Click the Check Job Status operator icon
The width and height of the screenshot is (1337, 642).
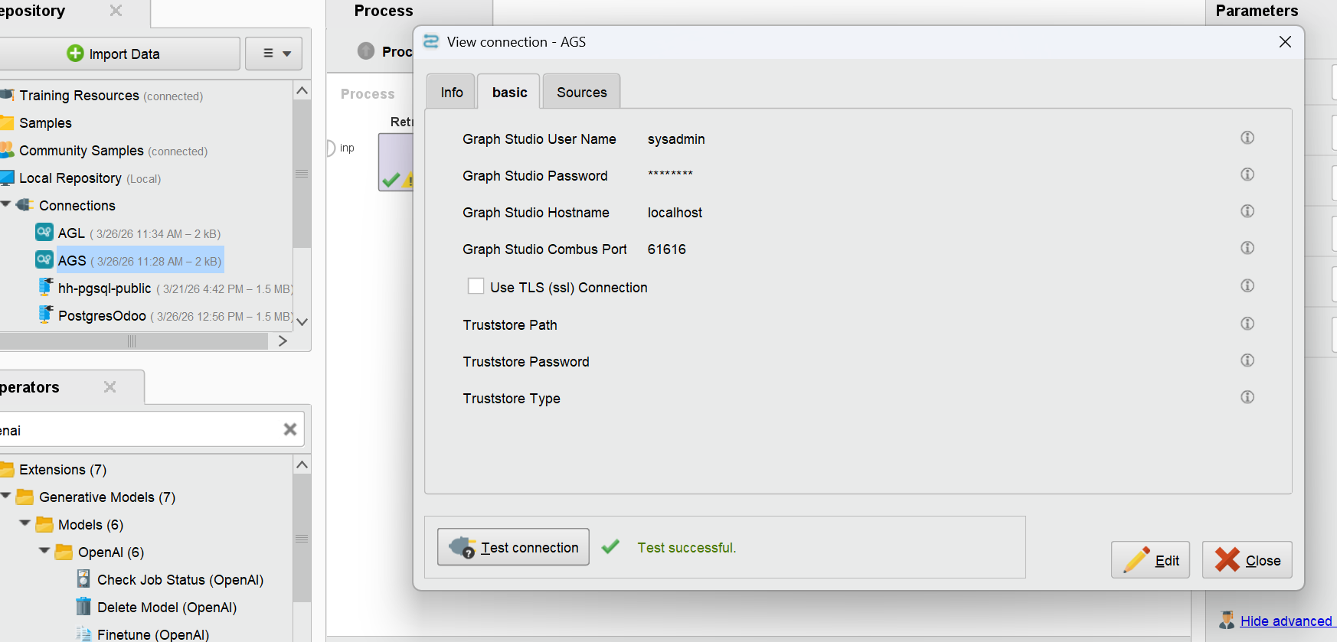point(83,578)
